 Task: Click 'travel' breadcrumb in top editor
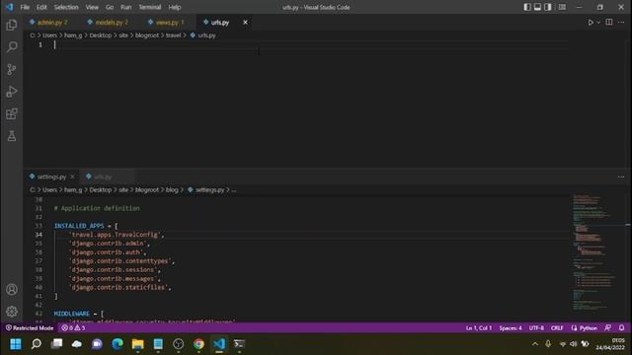pos(174,35)
